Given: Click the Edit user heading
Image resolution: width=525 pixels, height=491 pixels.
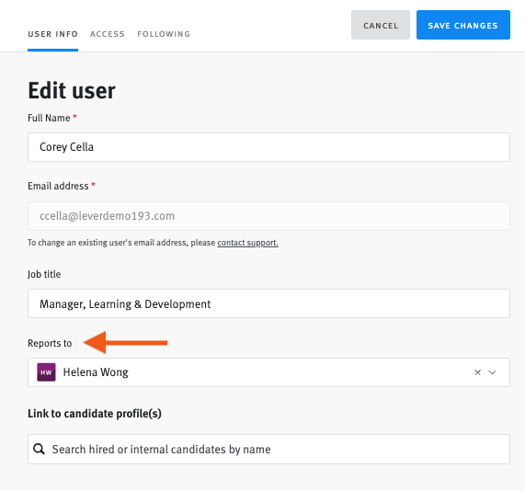Looking at the screenshot, I should coord(72,90).
